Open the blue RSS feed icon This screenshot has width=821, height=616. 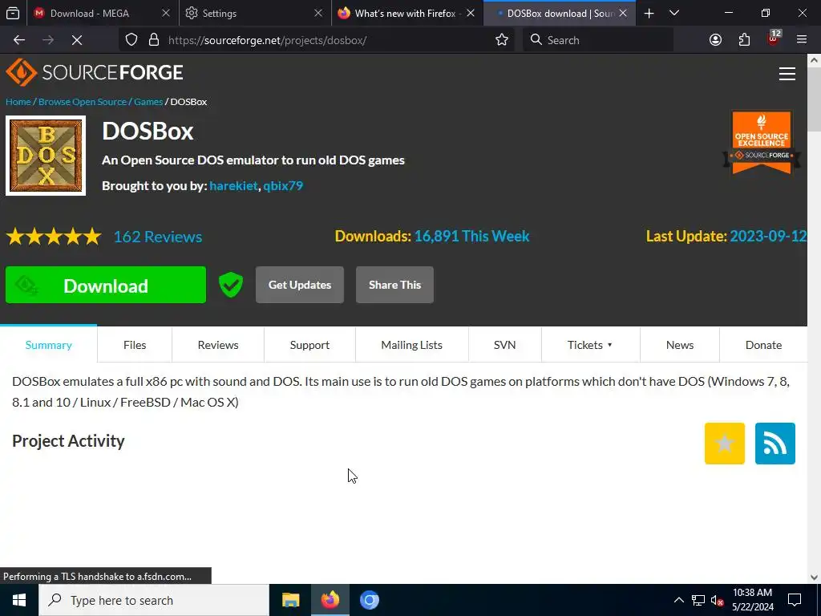click(775, 443)
